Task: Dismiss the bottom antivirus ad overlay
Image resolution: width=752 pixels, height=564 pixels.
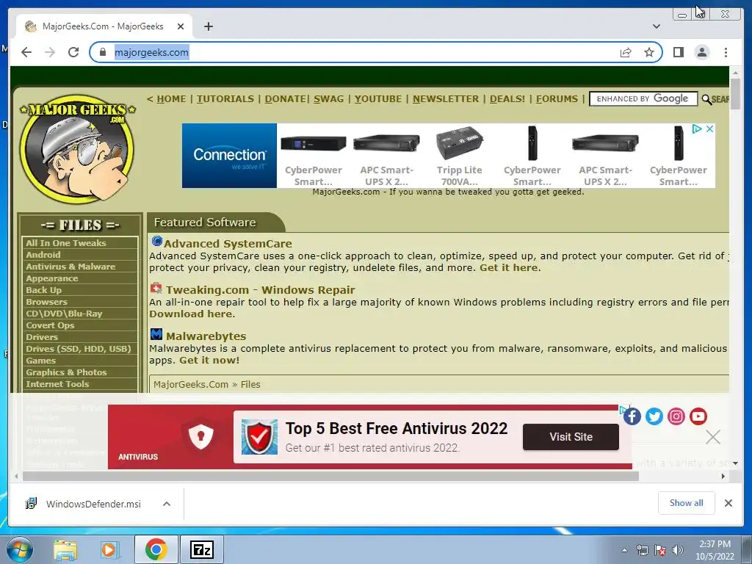Action: [713, 437]
